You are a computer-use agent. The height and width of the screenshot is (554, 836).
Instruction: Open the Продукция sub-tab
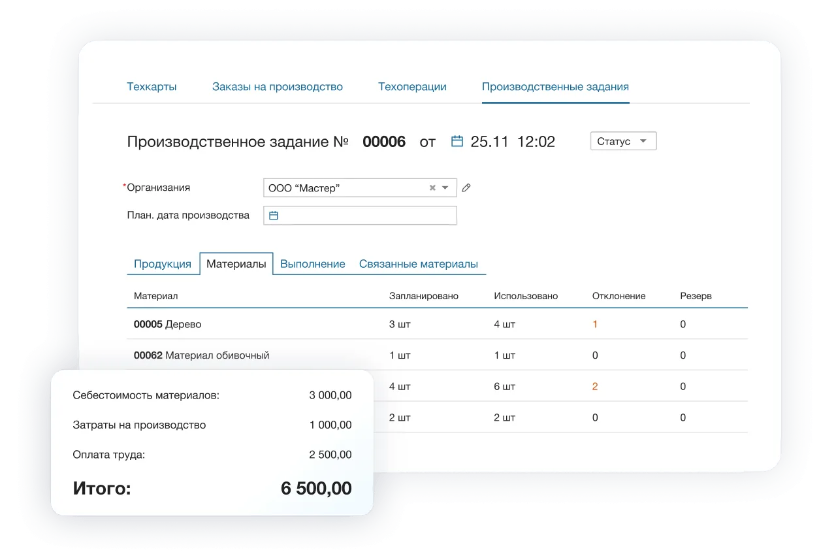[163, 264]
